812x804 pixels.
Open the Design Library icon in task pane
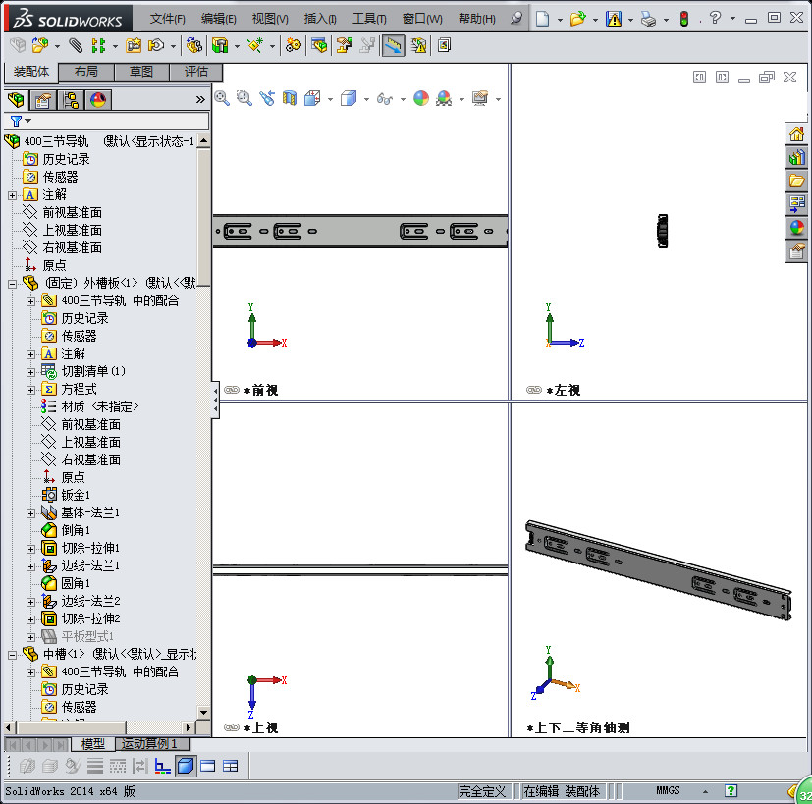[796, 157]
